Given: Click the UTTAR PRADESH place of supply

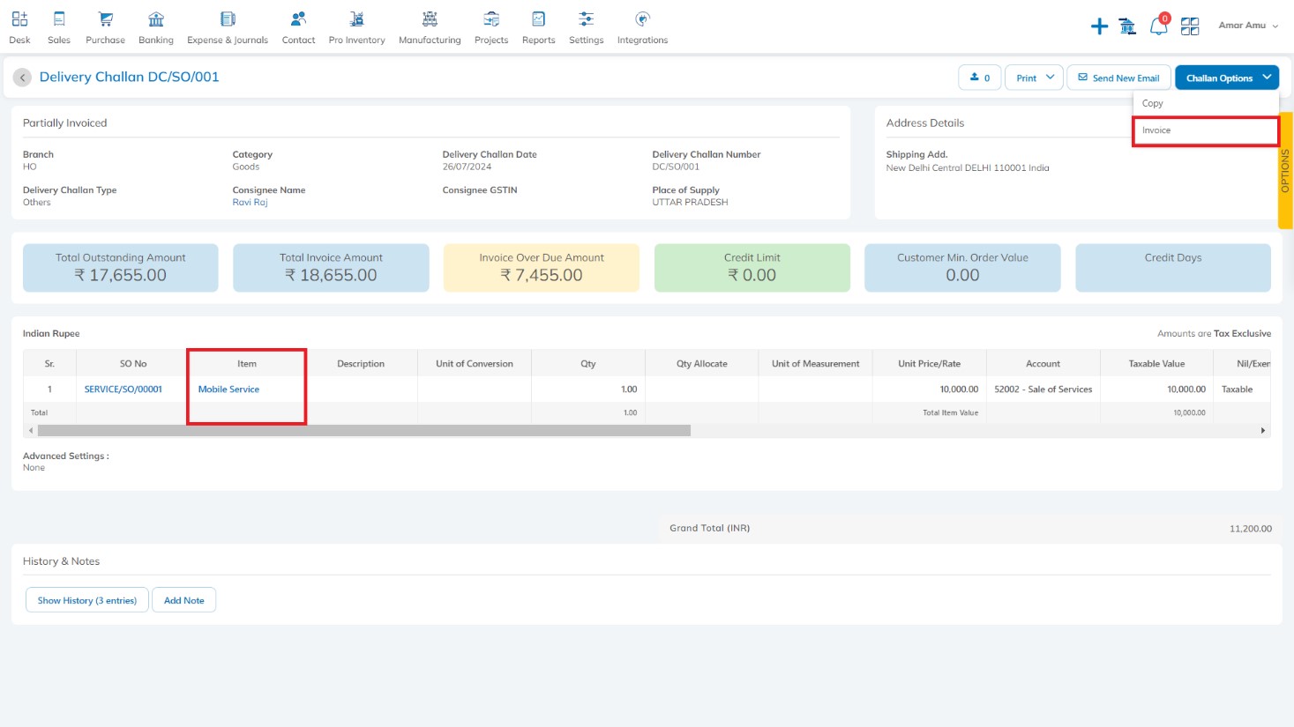Looking at the screenshot, I should [691, 203].
